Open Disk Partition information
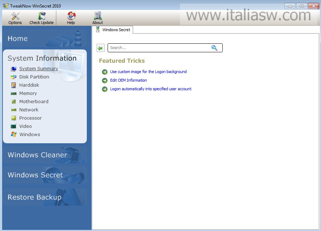The image size is (321, 231). [34, 77]
